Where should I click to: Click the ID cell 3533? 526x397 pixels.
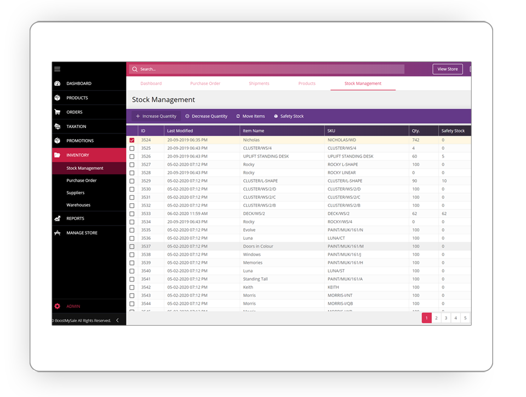146,214
